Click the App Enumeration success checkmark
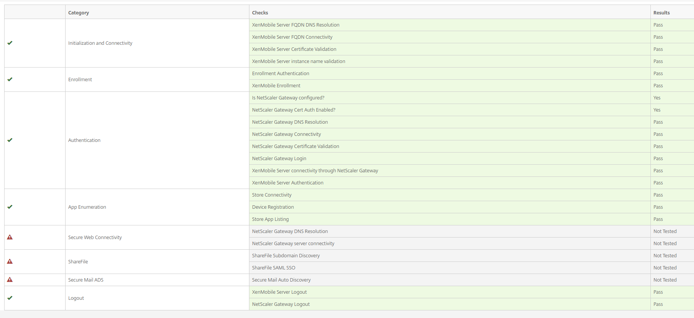Screen dimensions: 694x318 coord(10,207)
